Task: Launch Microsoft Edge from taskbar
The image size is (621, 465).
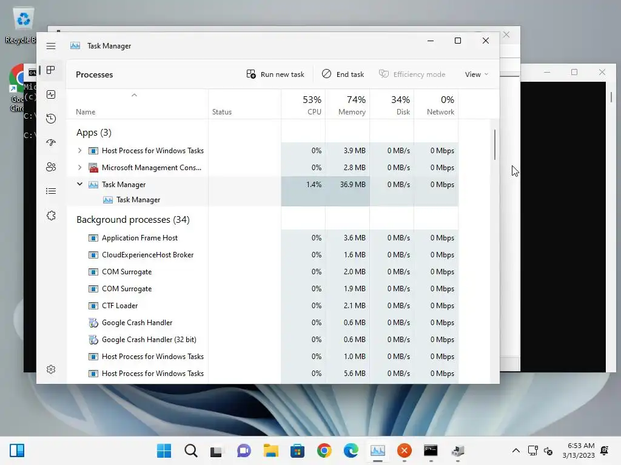Action: tap(351, 450)
